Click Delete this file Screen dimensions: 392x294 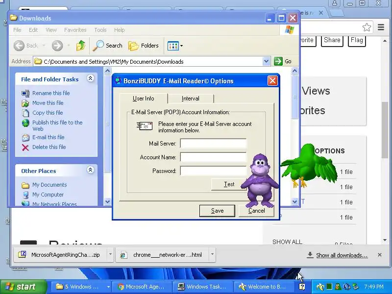pos(49,147)
